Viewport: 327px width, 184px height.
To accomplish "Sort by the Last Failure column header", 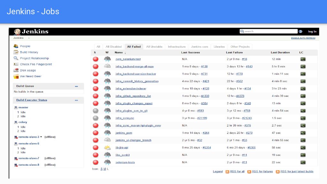I will coord(234,53).
